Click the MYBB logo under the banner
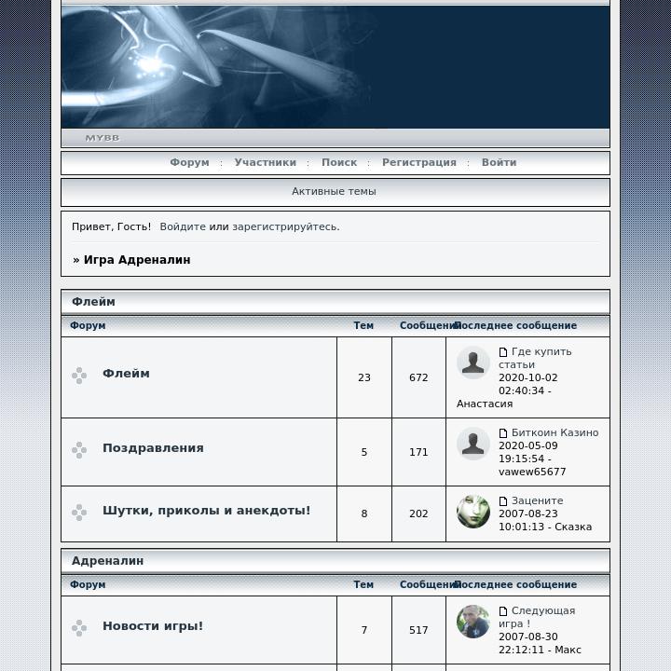This screenshot has width=671, height=671. tap(103, 138)
